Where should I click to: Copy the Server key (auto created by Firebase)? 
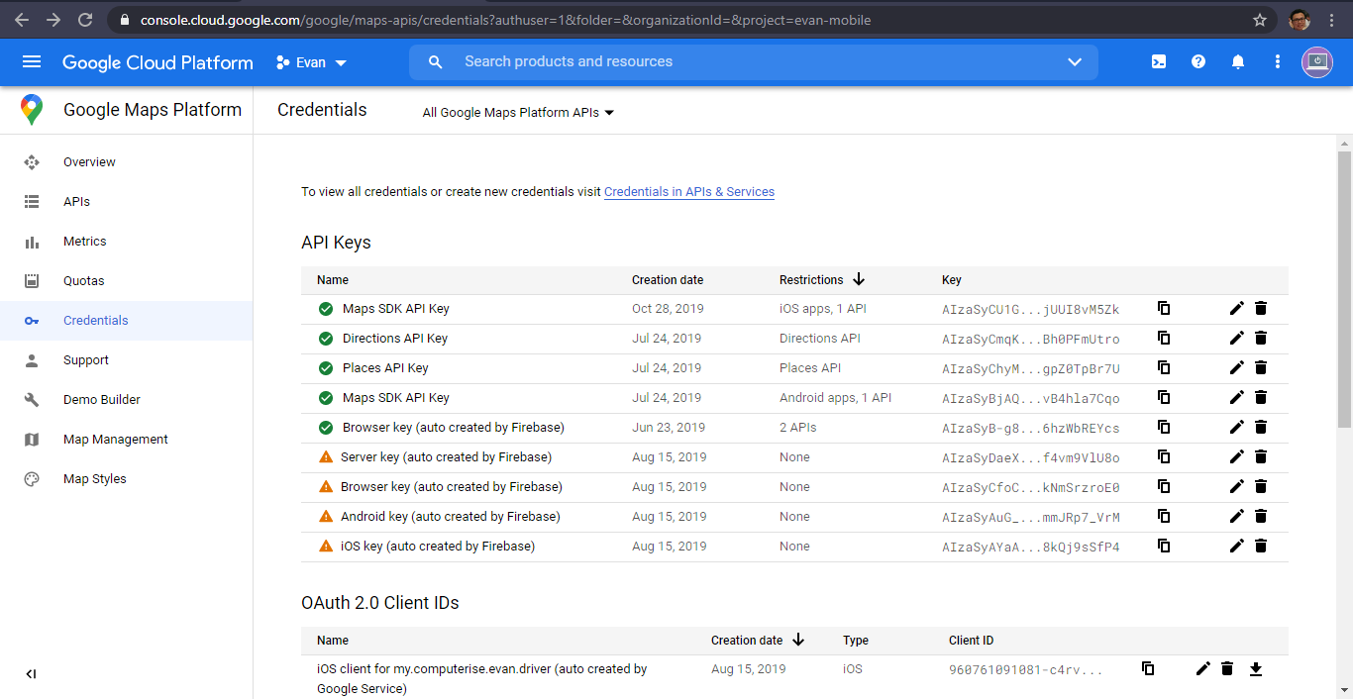tap(1164, 457)
